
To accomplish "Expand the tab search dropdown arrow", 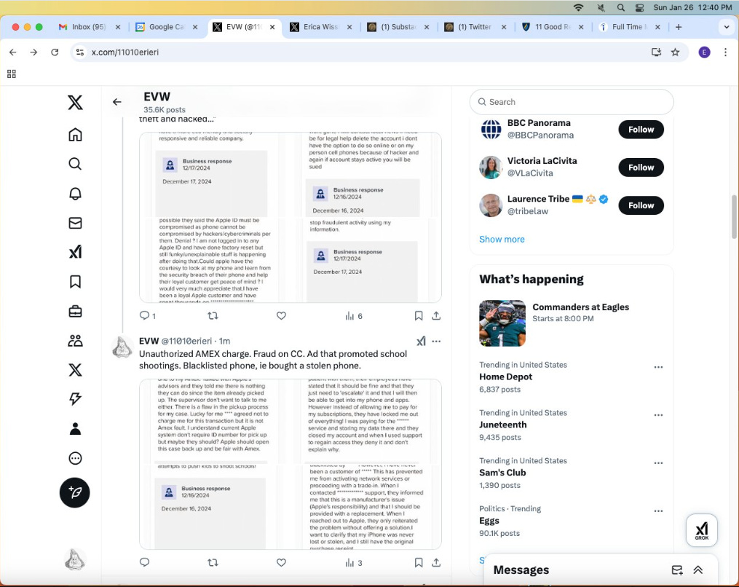I will (x=727, y=27).
